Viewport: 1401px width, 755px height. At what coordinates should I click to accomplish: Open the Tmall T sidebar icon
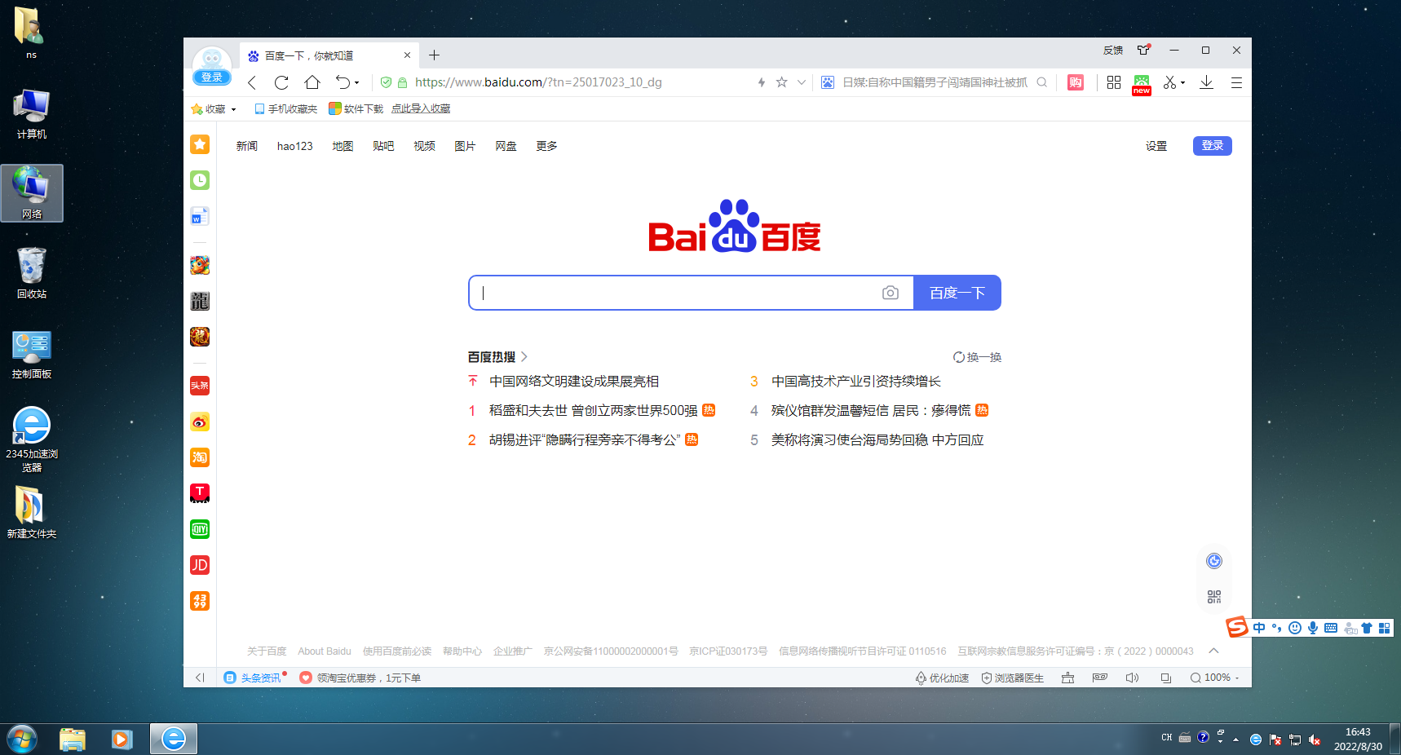coord(200,493)
